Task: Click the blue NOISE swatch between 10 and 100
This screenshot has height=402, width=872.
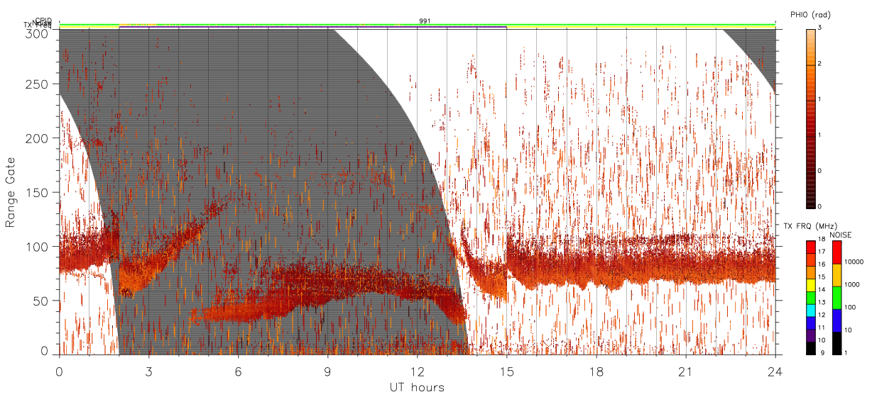Action: click(x=837, y=320)
